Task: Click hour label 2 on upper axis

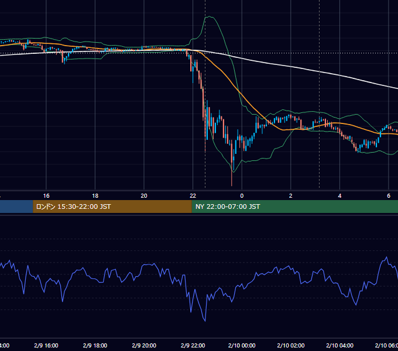Action: [291, 196]
